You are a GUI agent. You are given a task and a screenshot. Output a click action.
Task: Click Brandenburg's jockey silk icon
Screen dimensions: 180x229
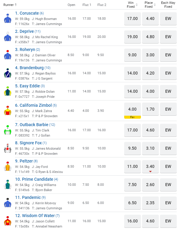coord(7,73)
